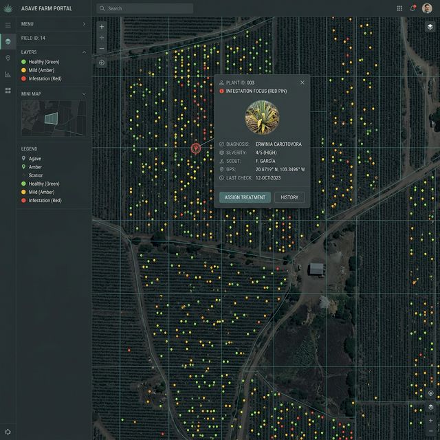Viewport: 440px width, 440px height.
Task: Open the apps grid icon in header
Action: point(399,8)
